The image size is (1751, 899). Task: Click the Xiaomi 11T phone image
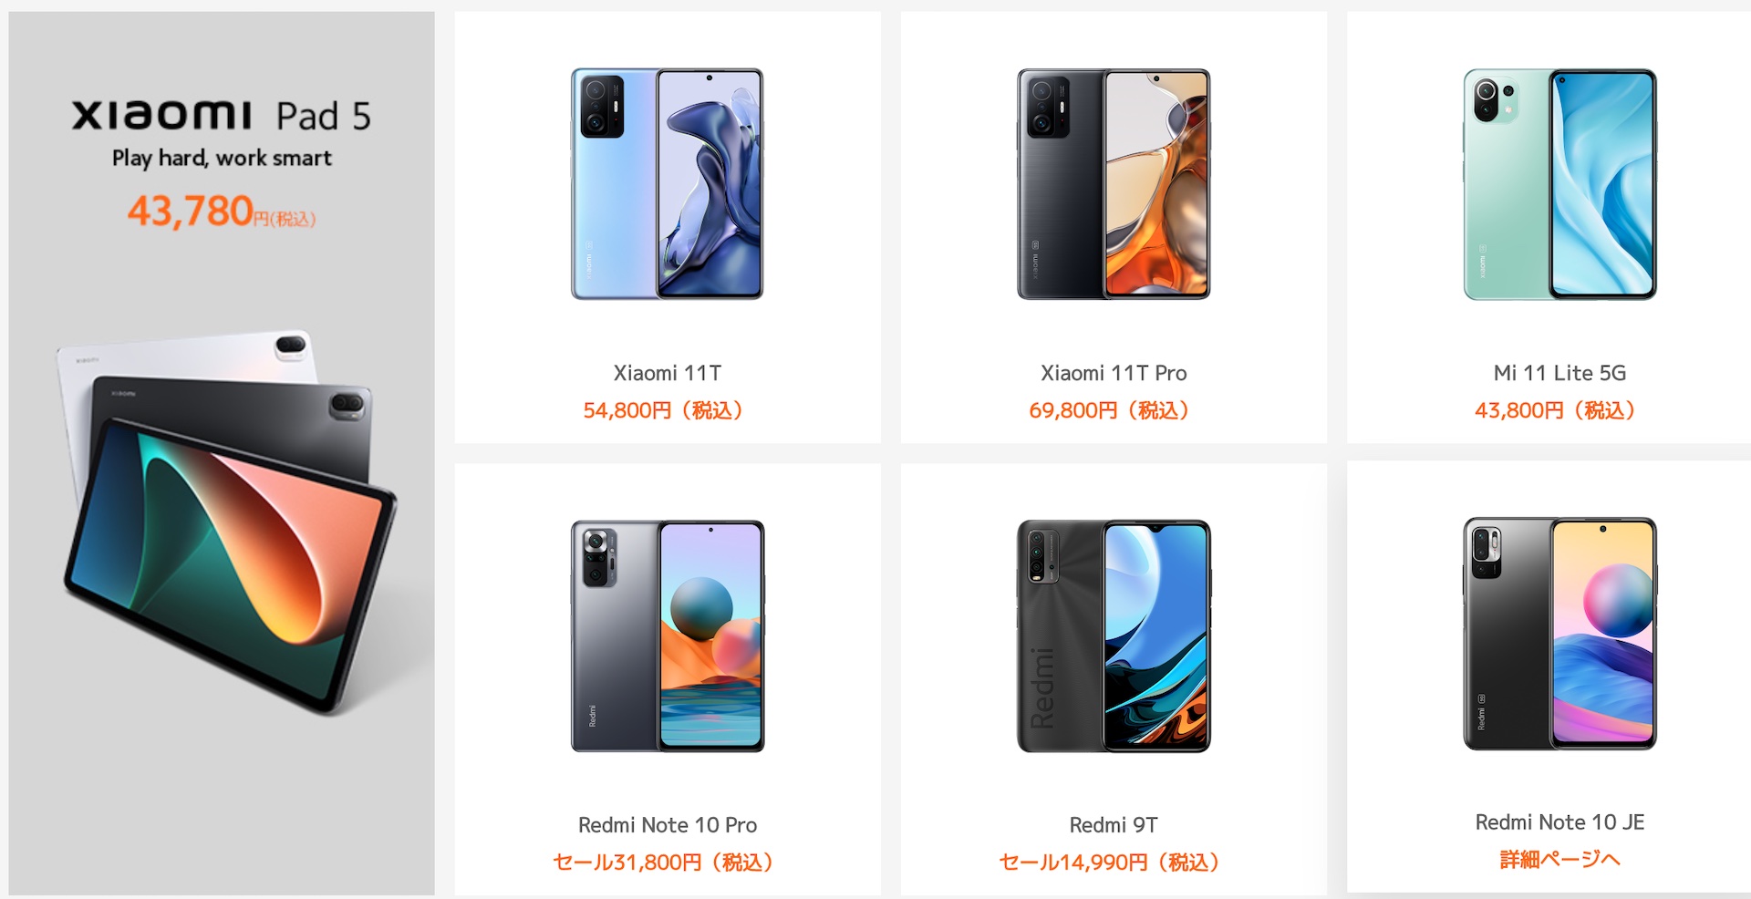[x=668, y=184]
